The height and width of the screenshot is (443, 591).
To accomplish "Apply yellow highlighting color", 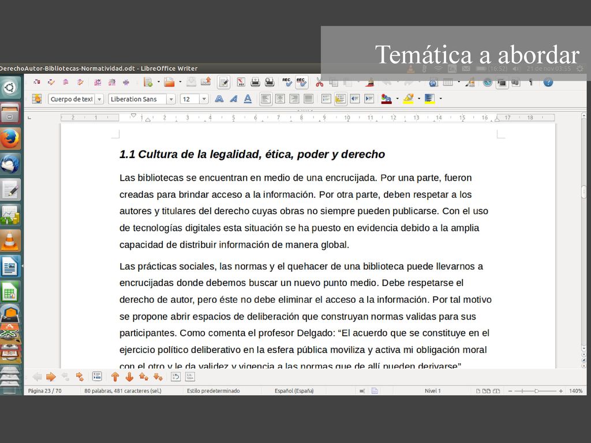I will [408, 99].
